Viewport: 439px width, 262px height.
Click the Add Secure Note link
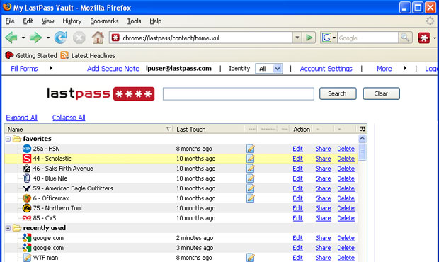click(x=113, y=69)
